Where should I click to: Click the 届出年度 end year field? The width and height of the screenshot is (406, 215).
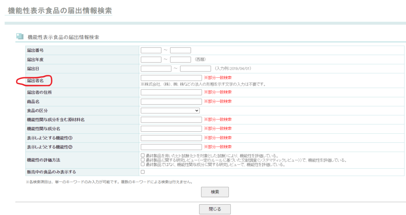pyautogui.click(x=180, y=60)
